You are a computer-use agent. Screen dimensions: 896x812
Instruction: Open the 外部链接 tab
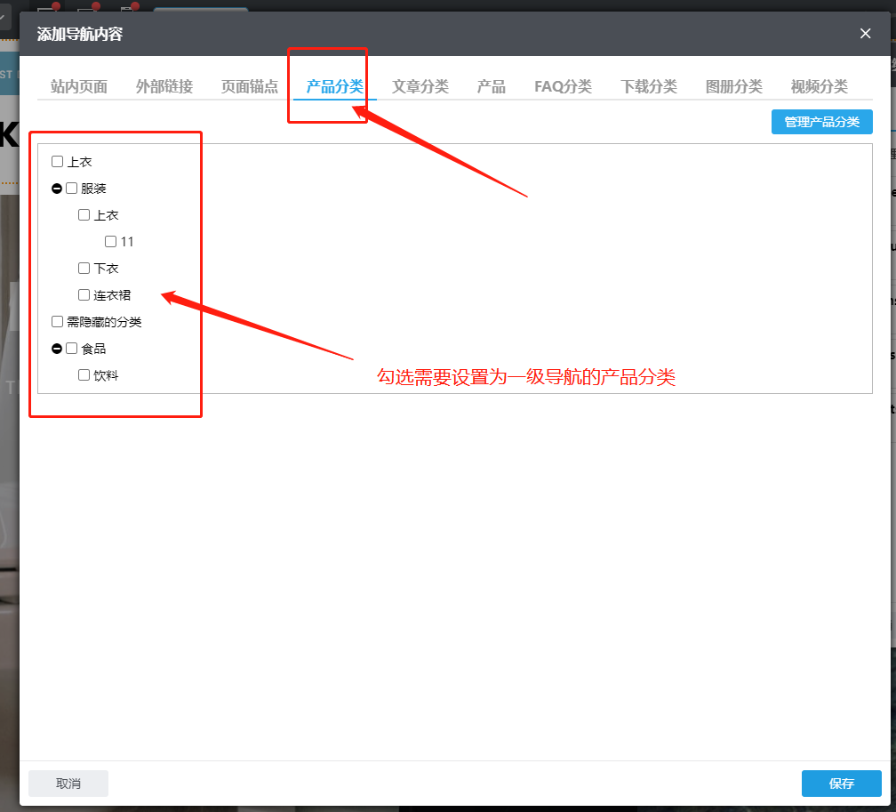pos(164,86)
